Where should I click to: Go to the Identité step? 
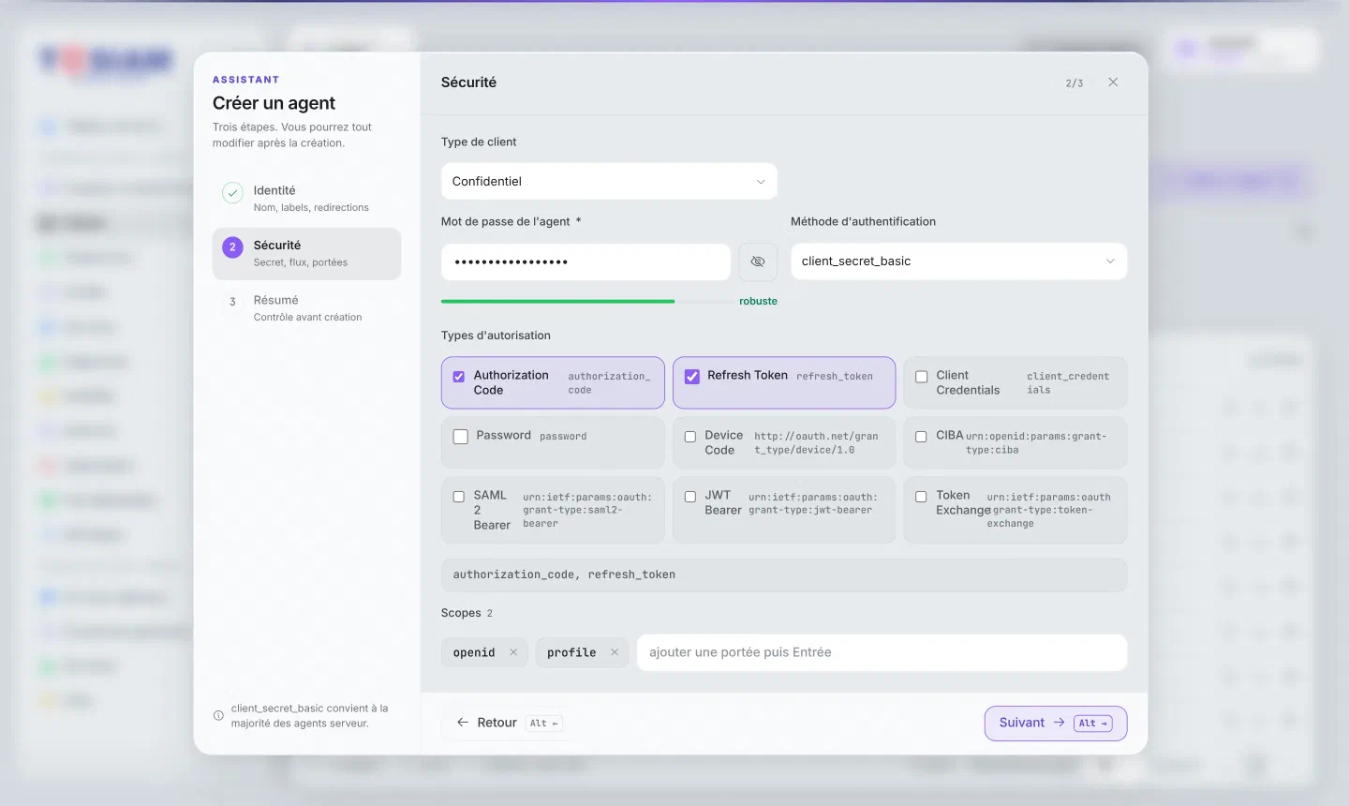pyautogui.click(x=306, y=198)
